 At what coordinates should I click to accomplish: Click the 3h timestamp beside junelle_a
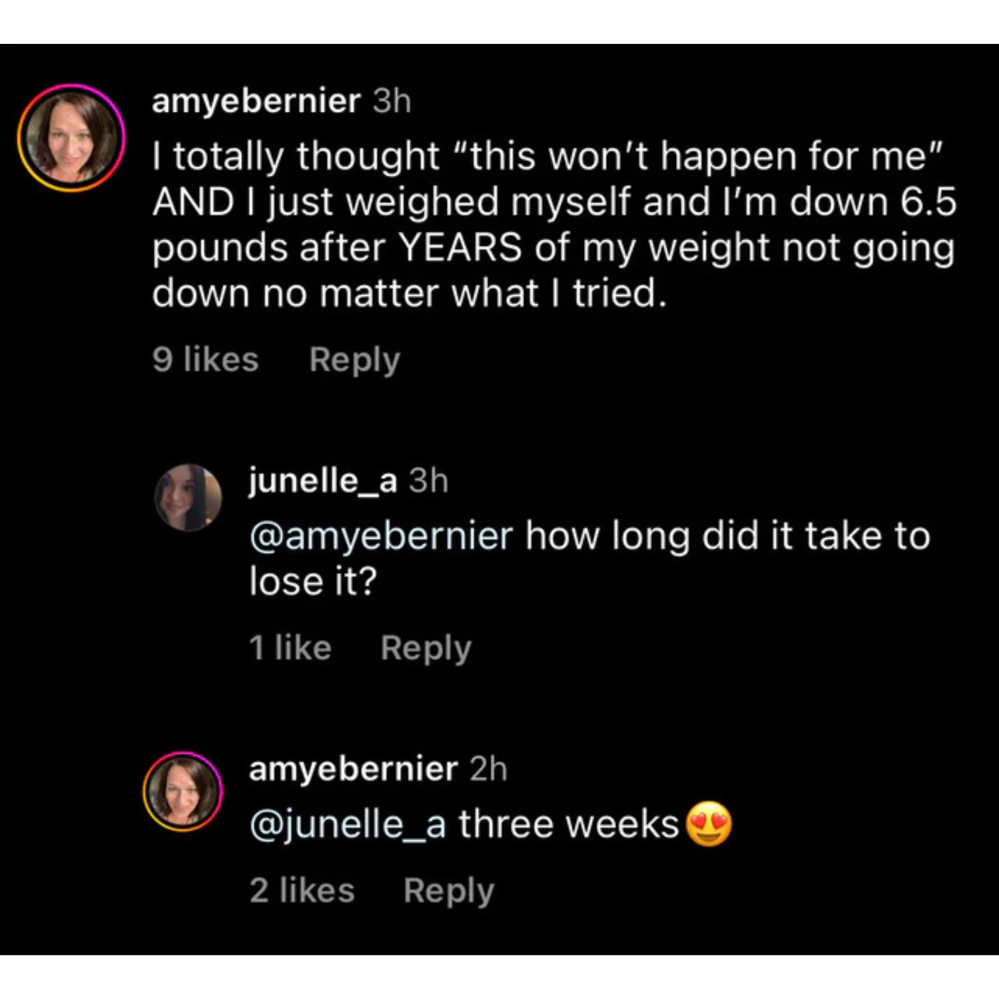[x=428, y=480]
